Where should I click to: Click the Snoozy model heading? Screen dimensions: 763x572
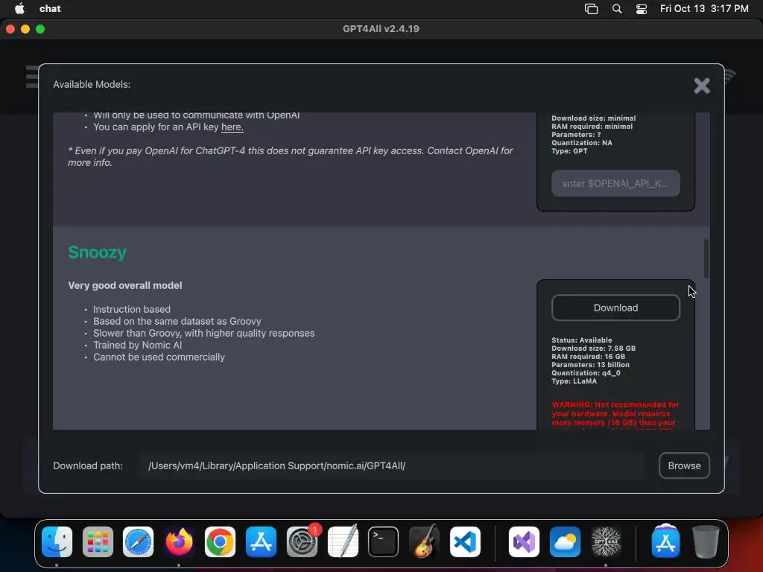(98, 252)
